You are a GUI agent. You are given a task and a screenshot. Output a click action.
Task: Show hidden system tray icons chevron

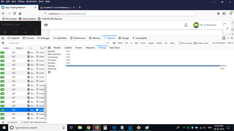(184, 128)
